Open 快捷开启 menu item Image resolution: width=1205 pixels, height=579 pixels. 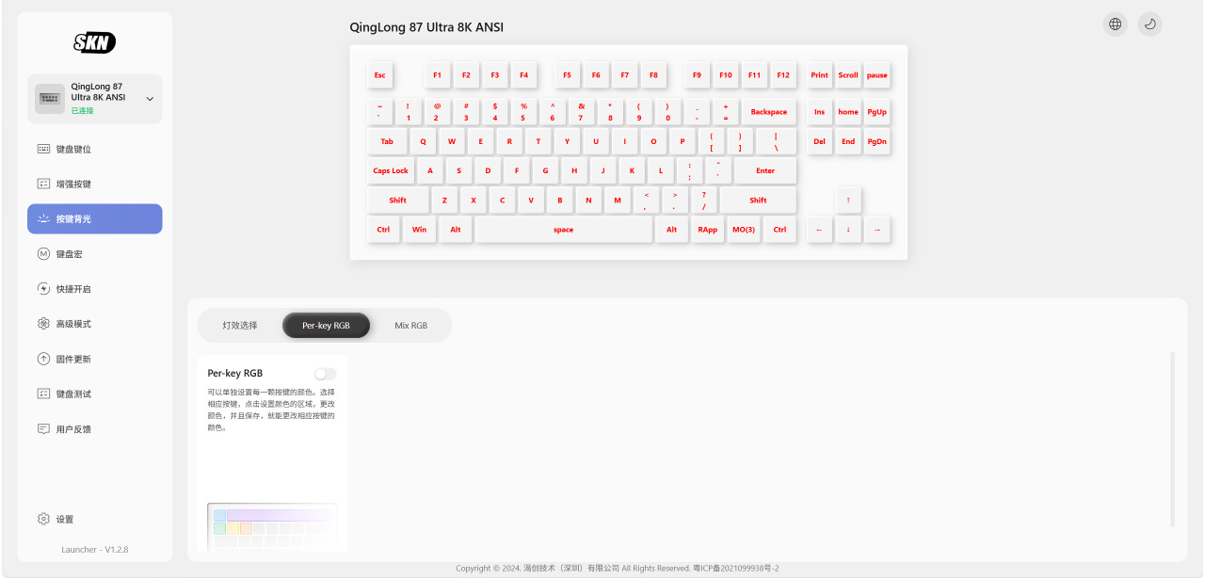click(94, 289)
